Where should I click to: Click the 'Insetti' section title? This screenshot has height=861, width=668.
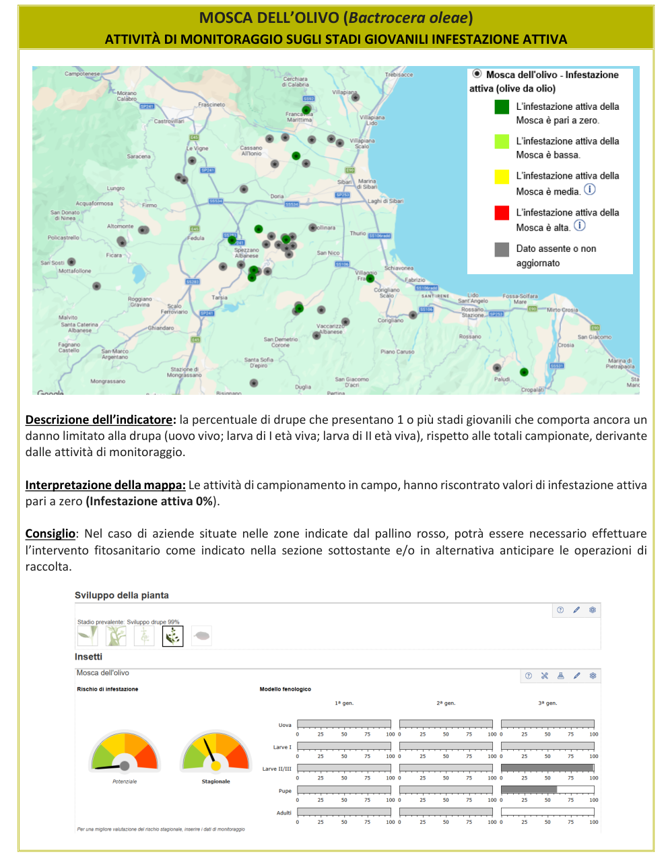click(89, 656)
